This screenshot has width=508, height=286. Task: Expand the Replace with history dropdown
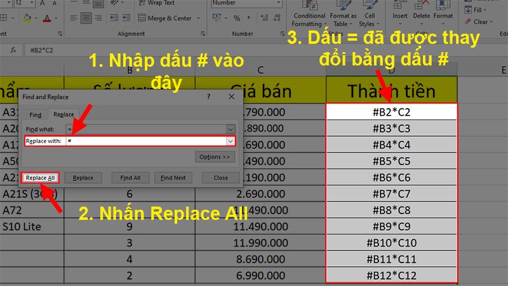[231, 141]
